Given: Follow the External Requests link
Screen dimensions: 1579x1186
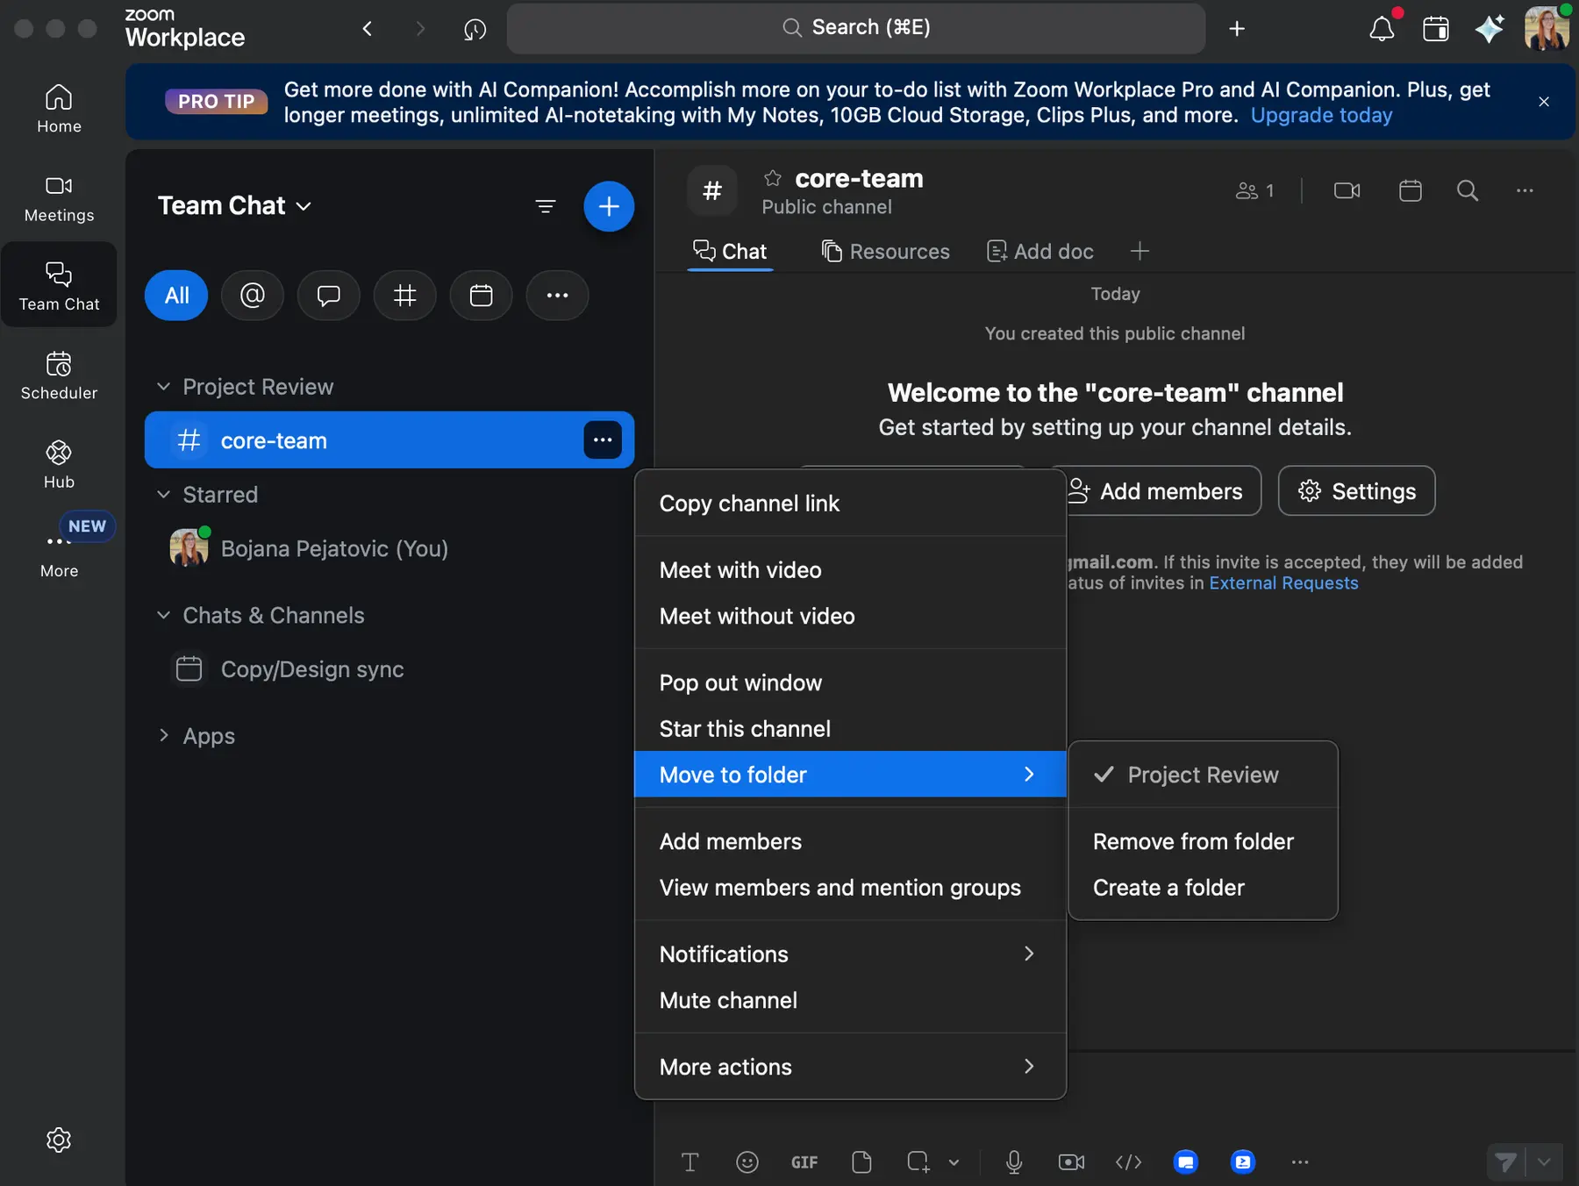Looking at the screenshot, I should click(1283, 583).
